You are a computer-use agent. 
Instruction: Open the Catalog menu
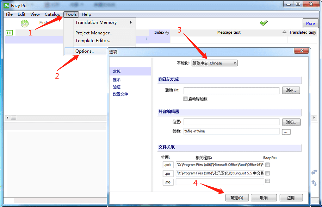[52, 14]
